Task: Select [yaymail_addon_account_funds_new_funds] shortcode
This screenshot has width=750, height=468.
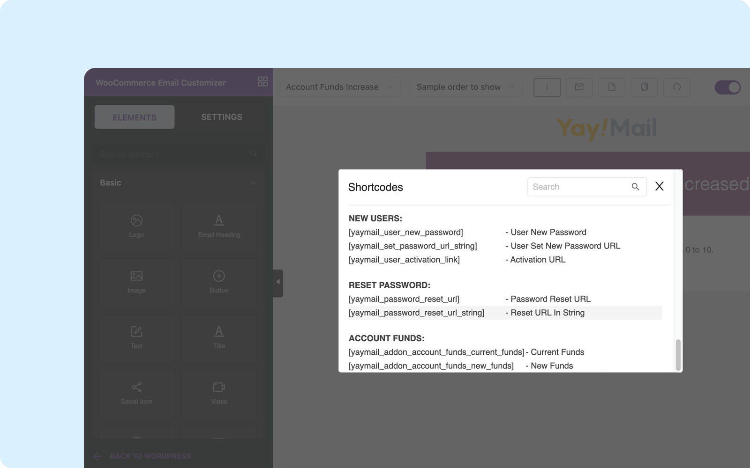Action: [x=431, y=366]
